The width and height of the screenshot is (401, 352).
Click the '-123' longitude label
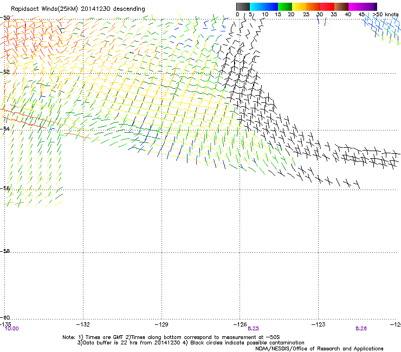(x=319, y=324)
